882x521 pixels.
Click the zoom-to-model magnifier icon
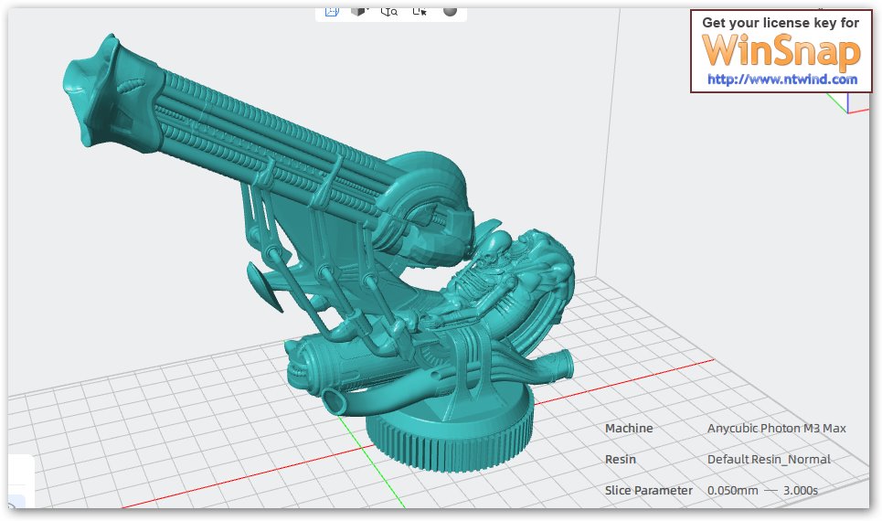click(x=389, y=11)
